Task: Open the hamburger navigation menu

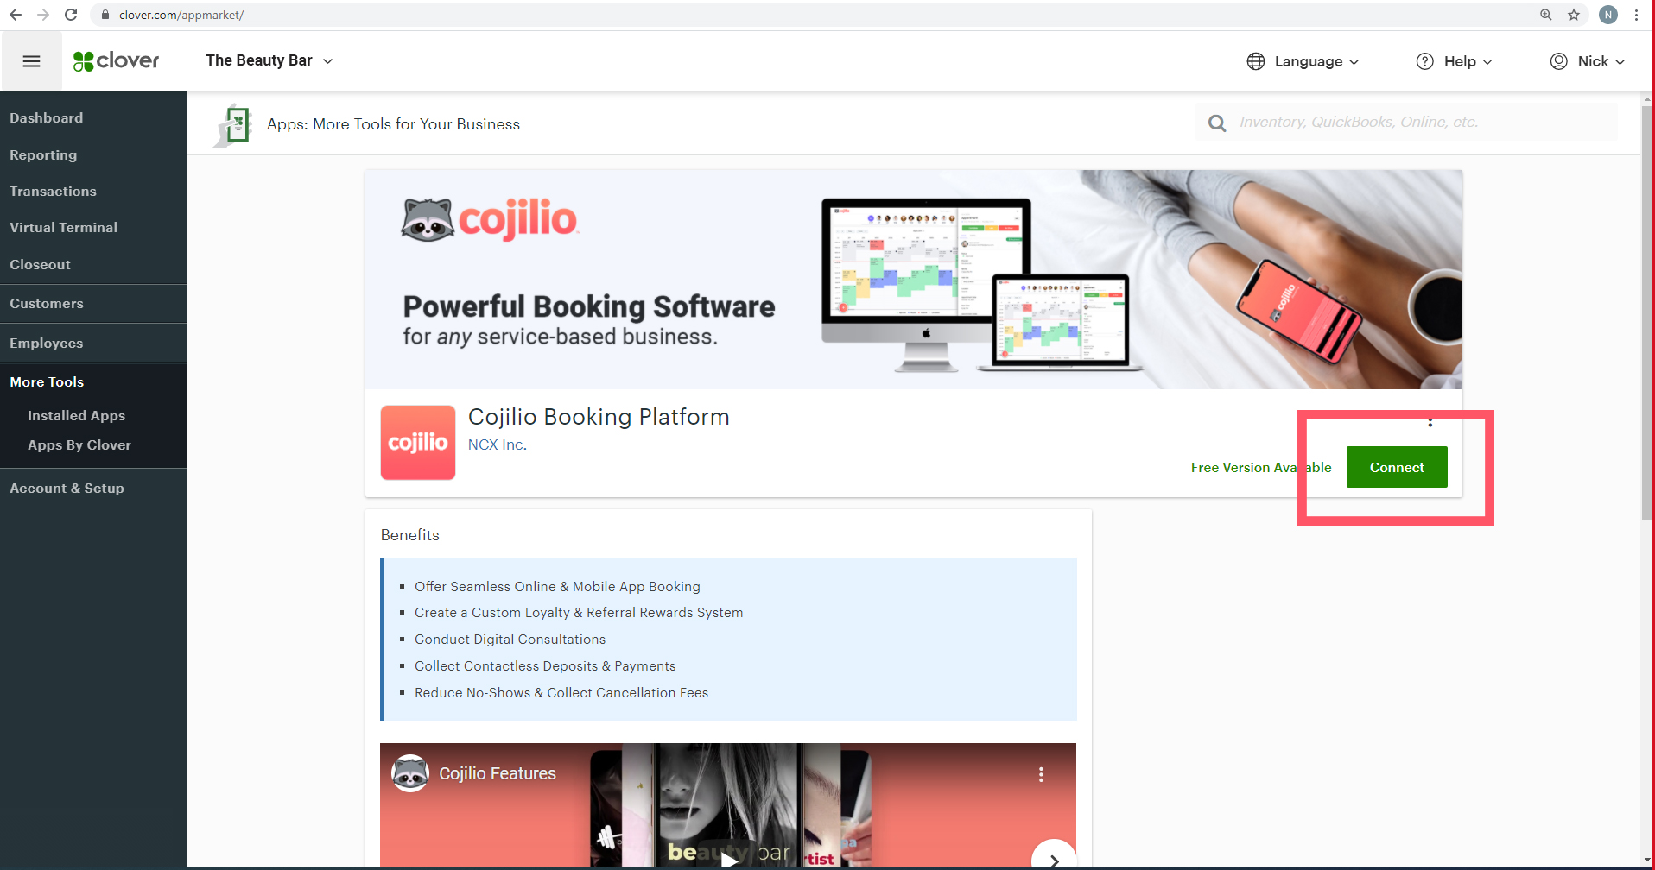Action: pyautogui.click(x=31, y=60)
